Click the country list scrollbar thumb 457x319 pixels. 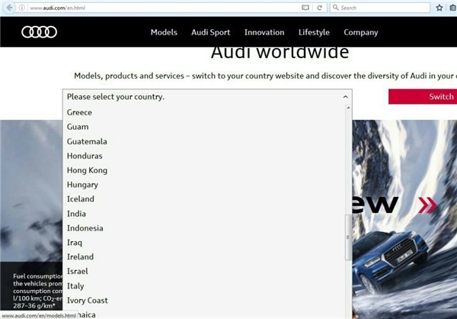coord(348,237)
